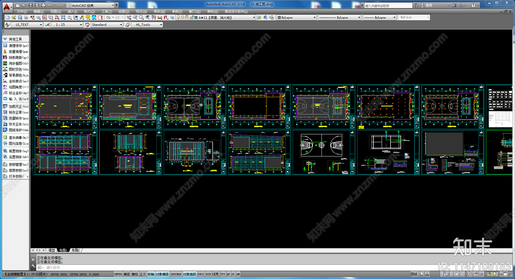
Task: Open the 修改(M) menu
Action: [x=159, y=12]
